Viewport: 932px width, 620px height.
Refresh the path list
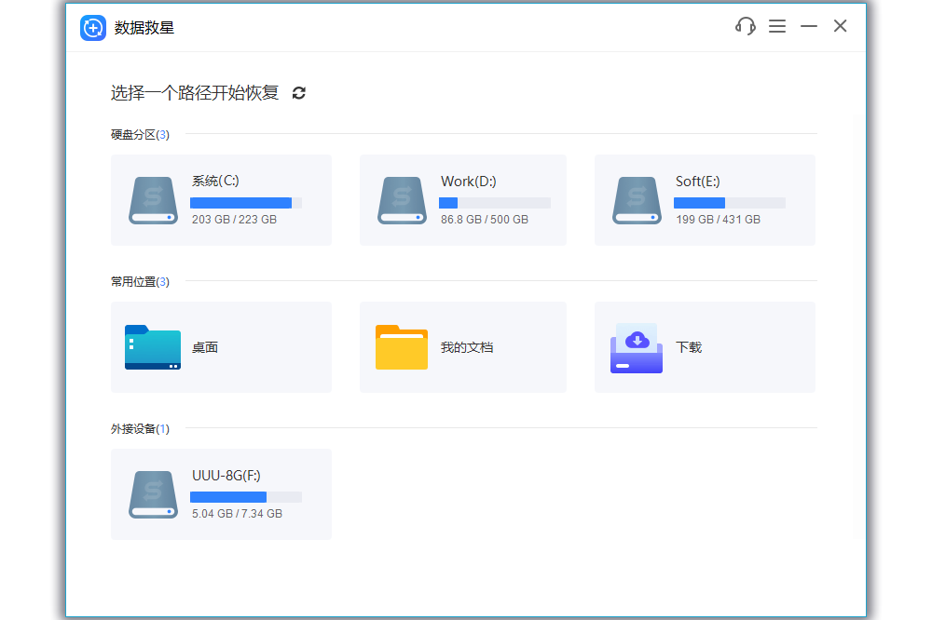pos(299,93)
